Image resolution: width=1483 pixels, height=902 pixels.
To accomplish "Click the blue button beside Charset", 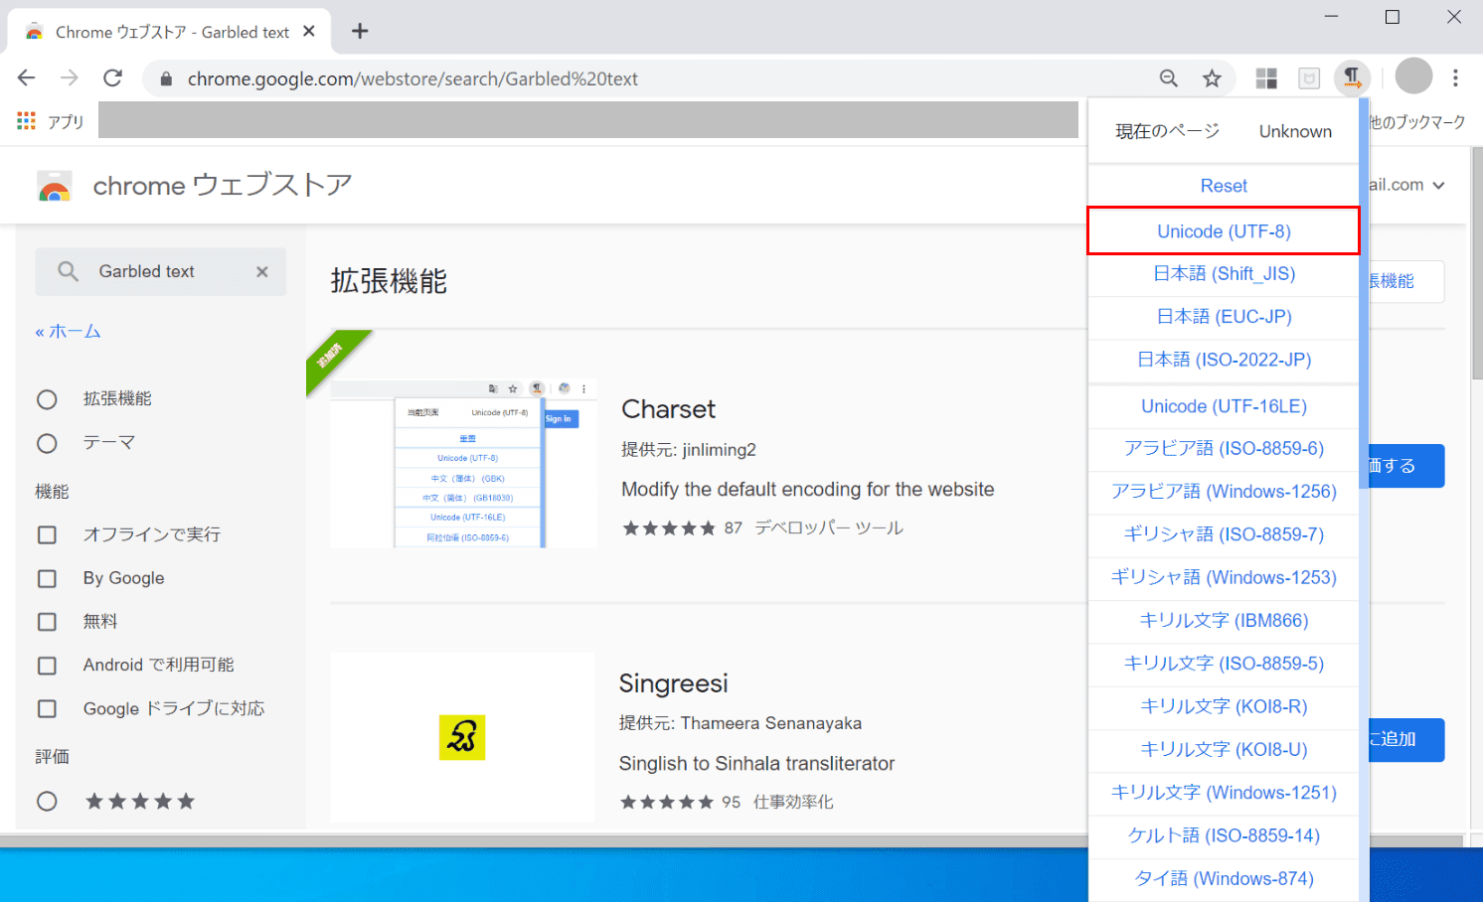I will point(1406,466).
